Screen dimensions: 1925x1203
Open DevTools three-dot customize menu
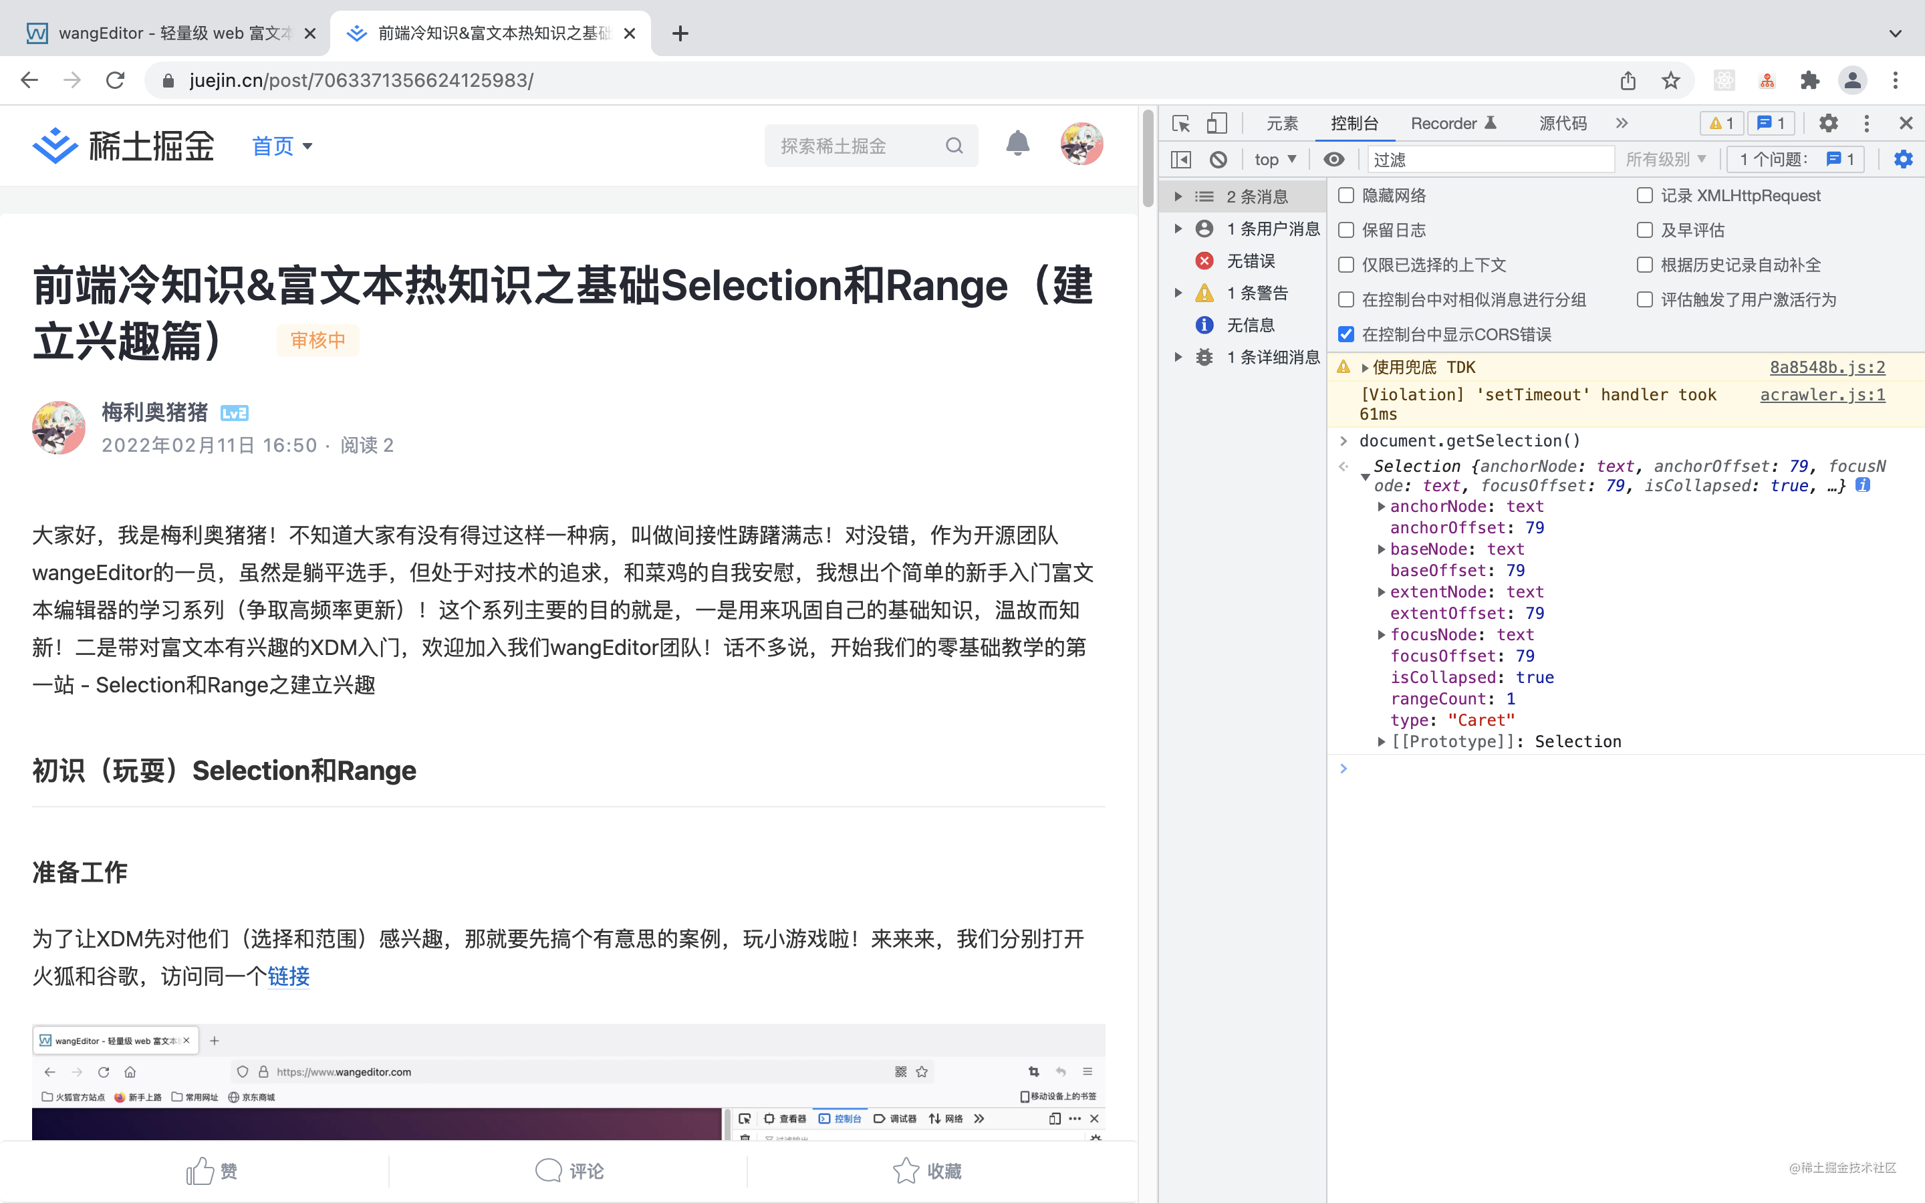point(1866,124)
